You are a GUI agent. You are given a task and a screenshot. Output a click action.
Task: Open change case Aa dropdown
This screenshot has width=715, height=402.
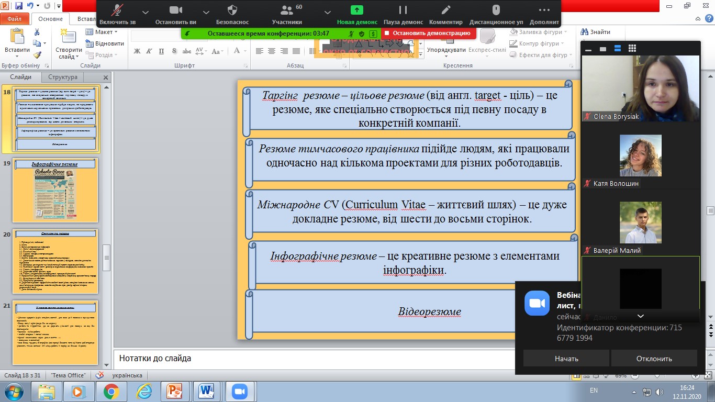(218, 51)
